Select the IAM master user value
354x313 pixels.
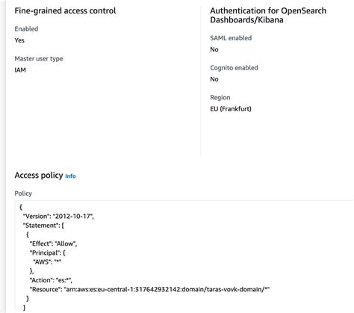[x=20, y=70]
